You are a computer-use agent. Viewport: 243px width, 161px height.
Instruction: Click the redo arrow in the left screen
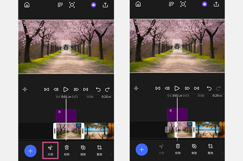107,89
